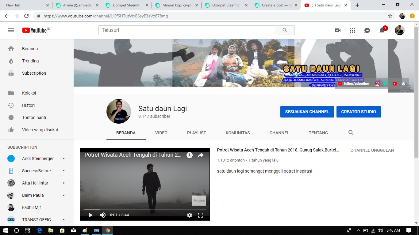Open the channel search magnifier icon
The image size is (419, 235).
(x=351, y=132)
